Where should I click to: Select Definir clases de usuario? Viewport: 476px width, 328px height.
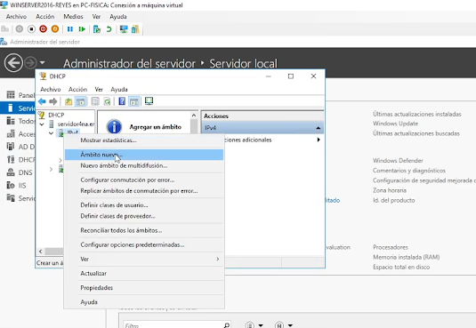[144, 205]
